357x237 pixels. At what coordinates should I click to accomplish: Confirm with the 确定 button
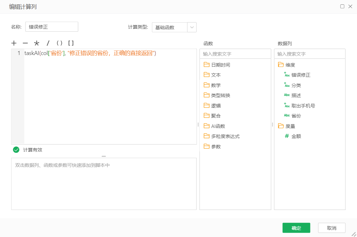point(296,228)
